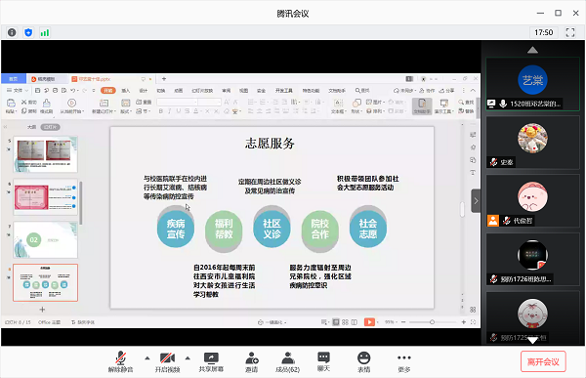Unmute microphone with 解除静音
This screenshot has width=586, height=378.
click(121, 362)
